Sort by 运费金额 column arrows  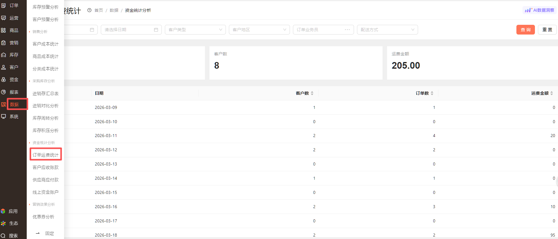click(x=552, y=93)
